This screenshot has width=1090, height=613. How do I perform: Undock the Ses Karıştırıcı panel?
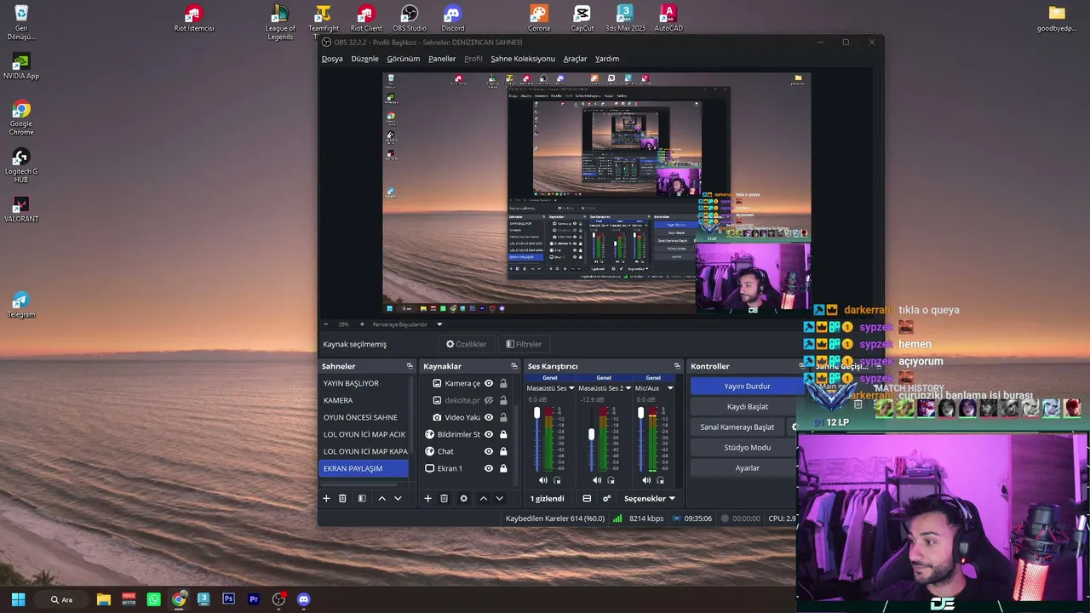pos(677,366)
